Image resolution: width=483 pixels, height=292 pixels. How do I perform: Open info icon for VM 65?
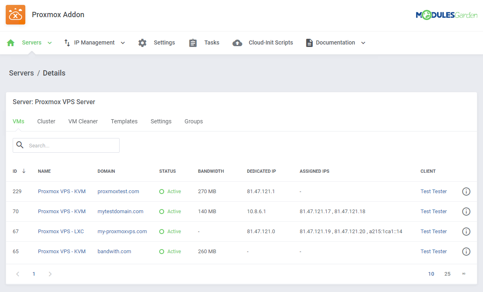tap(466, 251)
